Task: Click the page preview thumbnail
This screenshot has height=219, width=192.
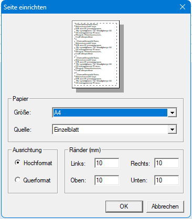Action: 96,54
